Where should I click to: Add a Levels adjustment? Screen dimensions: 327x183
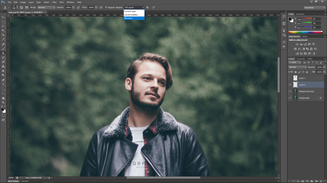(x=301, y=44)
